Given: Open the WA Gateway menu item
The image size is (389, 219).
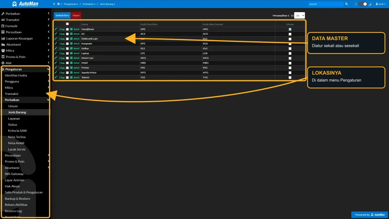Looking at the screenshot, I should [14, 174].
